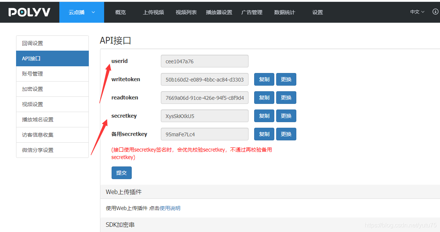Copy the writetoken value
Screen dimensions: 440x232
(x=264, y=79)
